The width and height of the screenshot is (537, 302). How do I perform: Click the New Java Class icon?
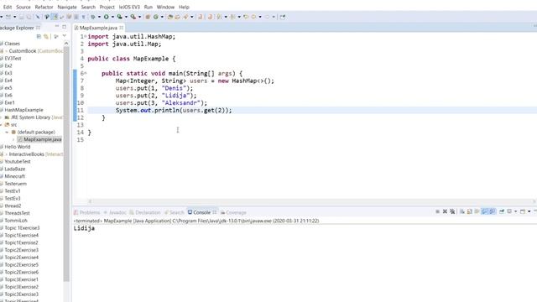click(x=156, y=17)
